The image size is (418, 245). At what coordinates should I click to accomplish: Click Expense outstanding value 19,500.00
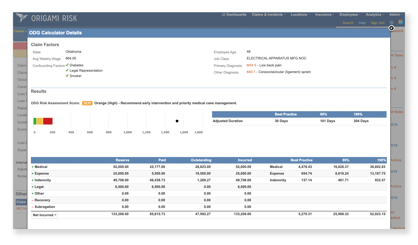click(x=203, y=174)
